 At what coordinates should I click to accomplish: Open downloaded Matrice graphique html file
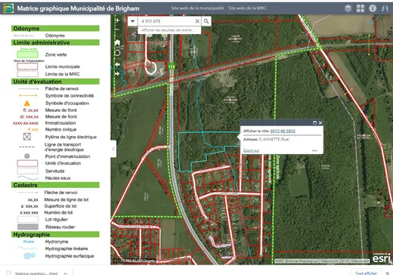pos(36,273)
